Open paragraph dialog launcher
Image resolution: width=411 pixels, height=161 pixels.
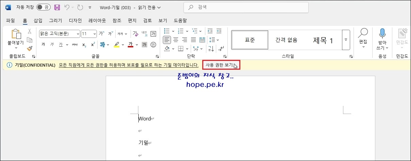pyautogui.click(x=225, y=56)
